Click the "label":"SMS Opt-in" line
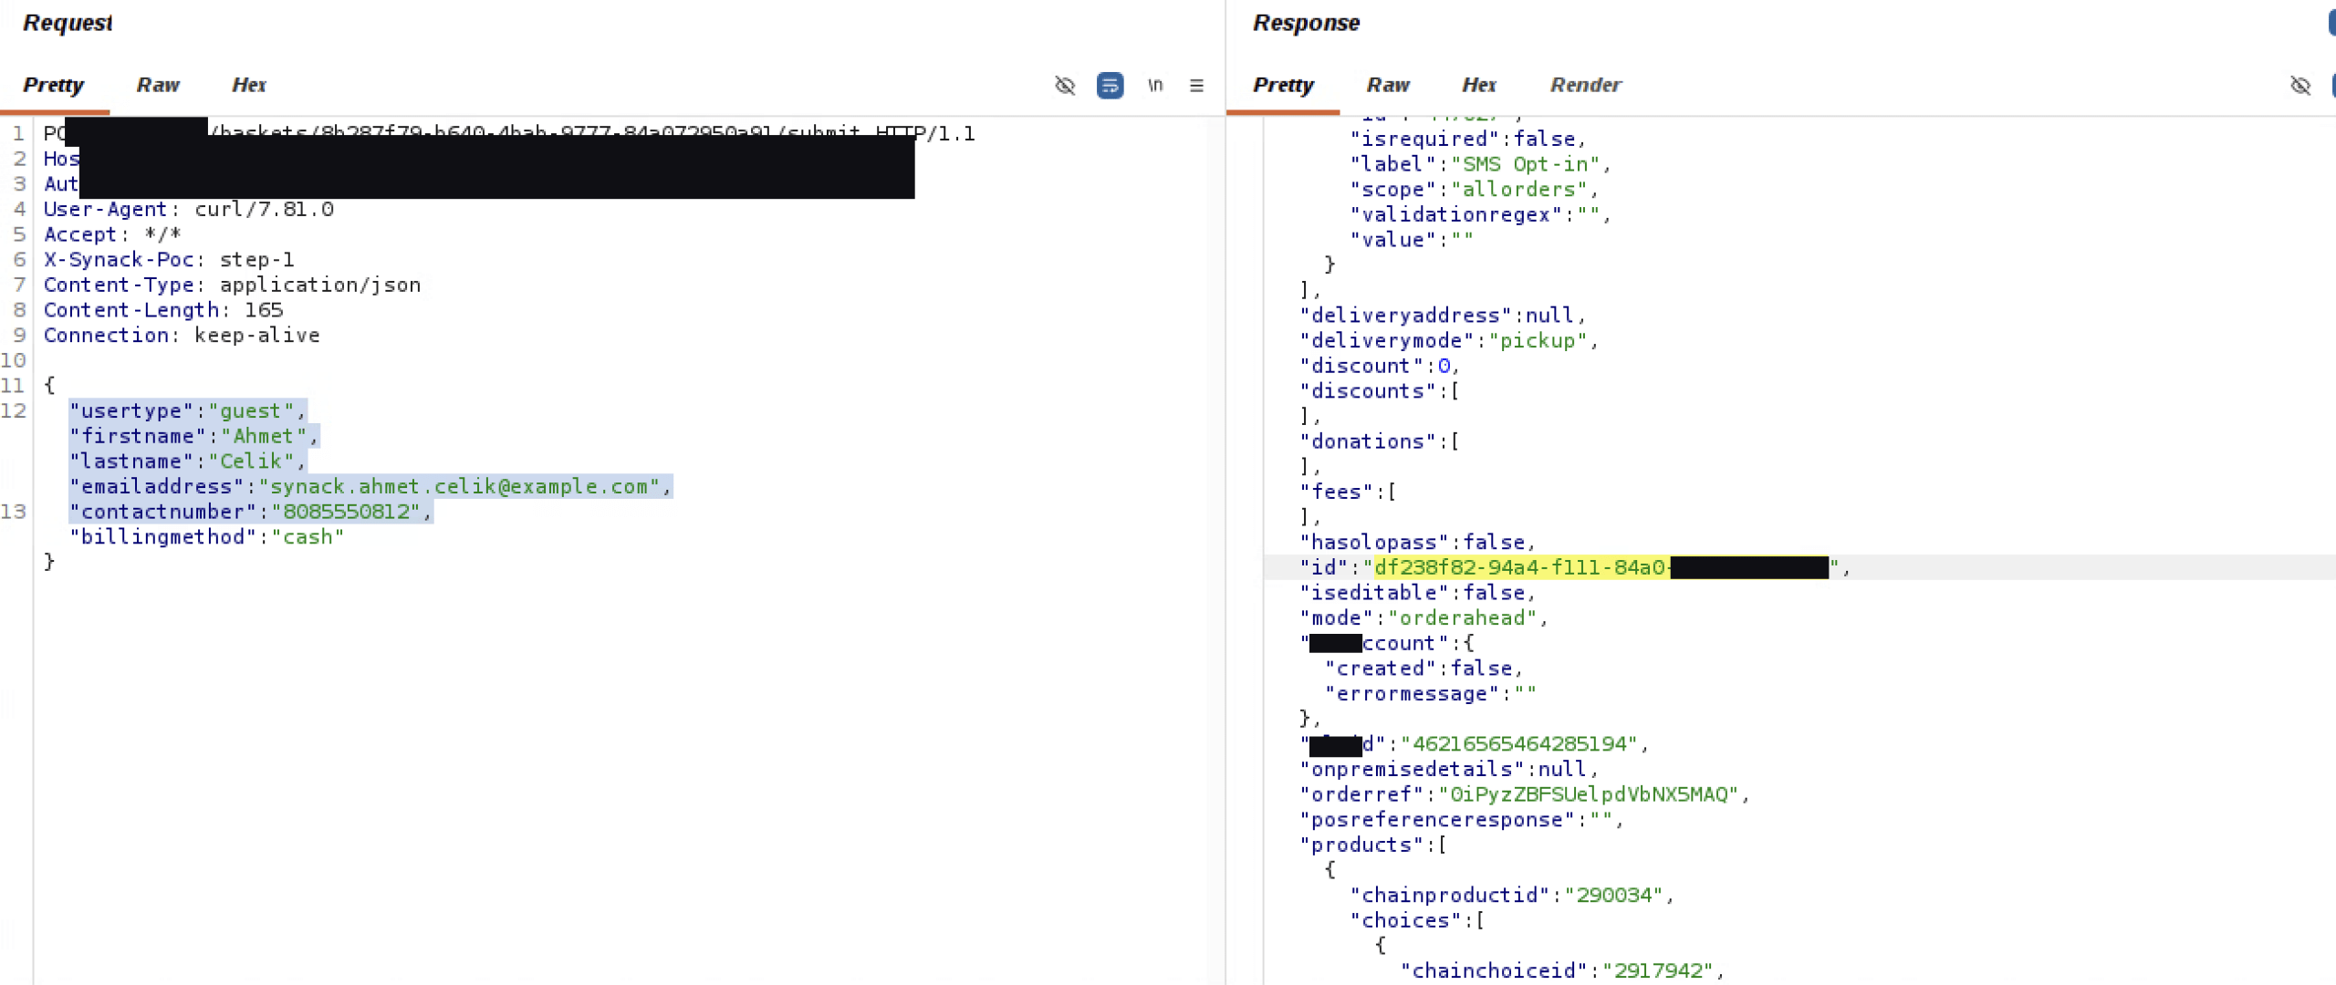The height and width of the screenshot is (985, 2336). 1480,165
